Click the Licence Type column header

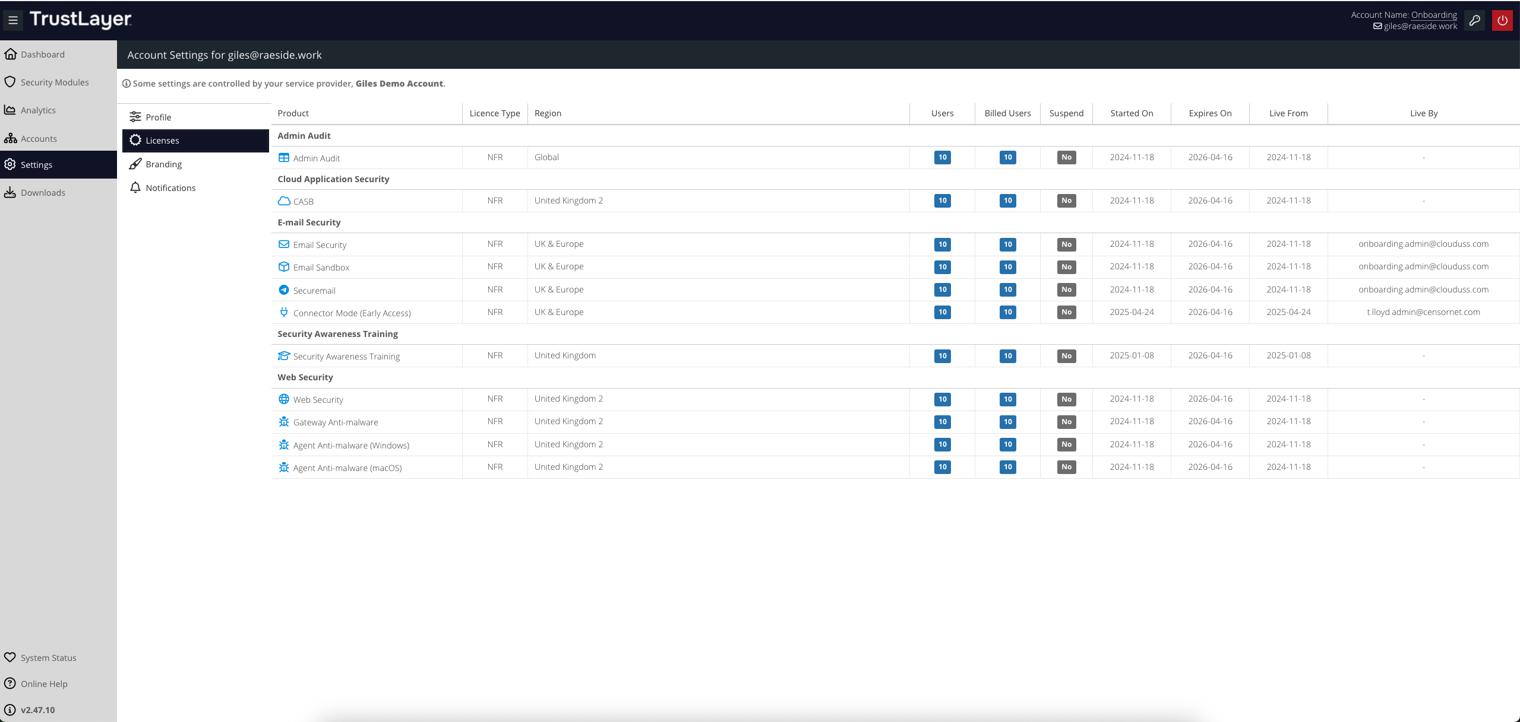(x=495, y=113)
